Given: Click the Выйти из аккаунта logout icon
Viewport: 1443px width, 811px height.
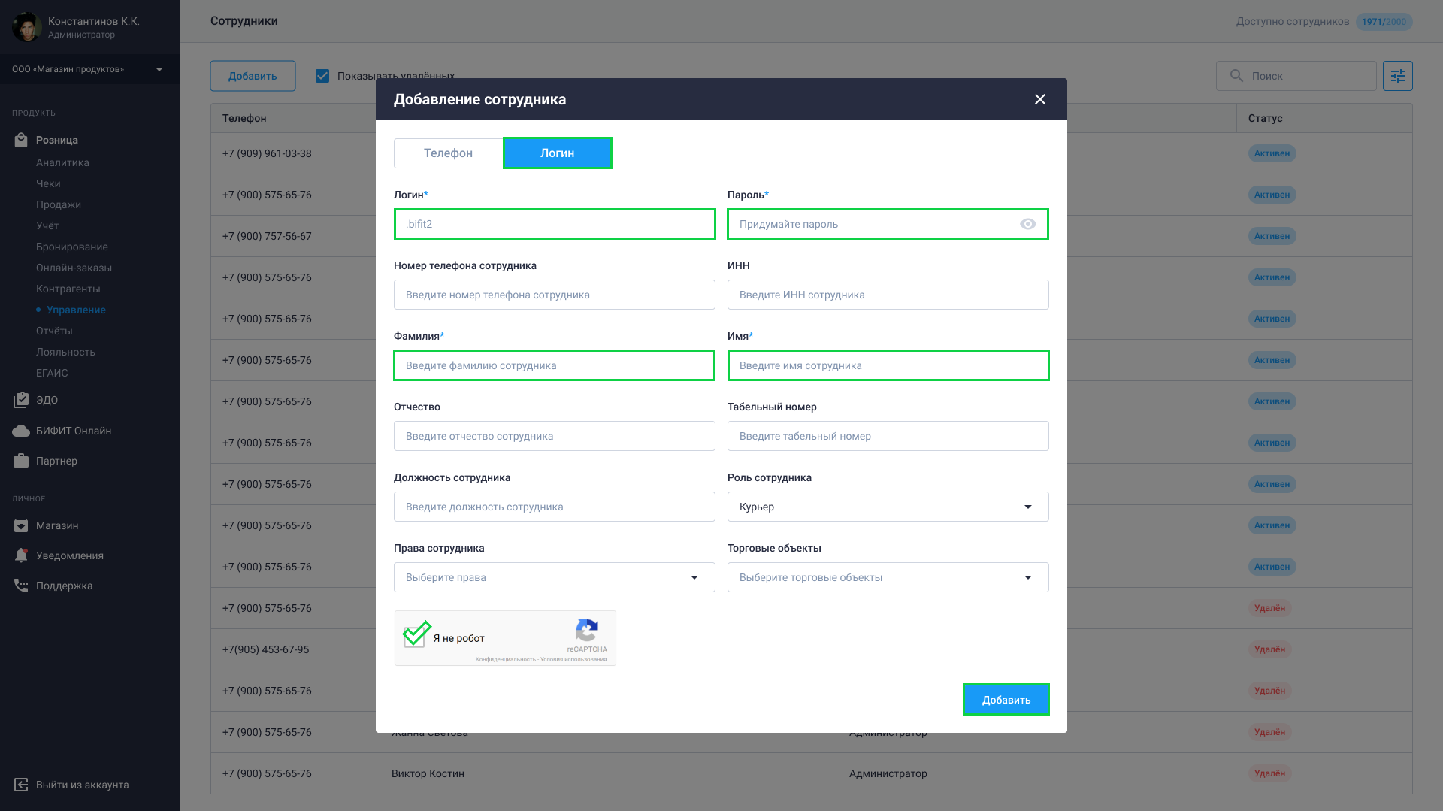Looking at the screenshot, I should click(21, 785).
